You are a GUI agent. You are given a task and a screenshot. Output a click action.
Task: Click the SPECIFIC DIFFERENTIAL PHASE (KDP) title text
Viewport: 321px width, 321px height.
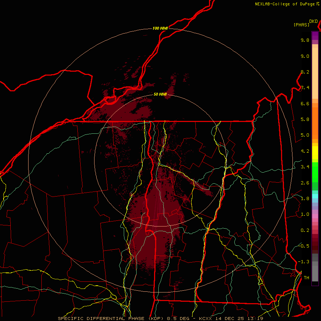[x=111, y=319]
